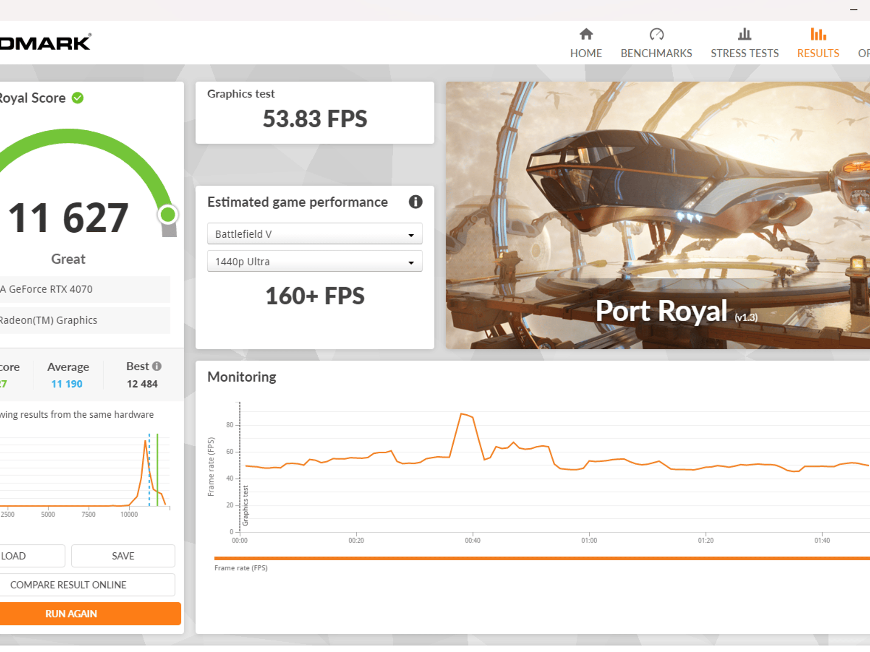Click the 3DMARK logo

click(45, 42)
